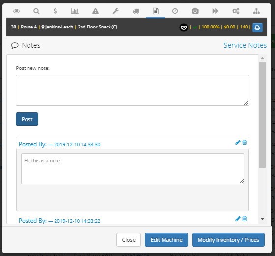
Task: Select the document notes tab
Action: point(156,11)
